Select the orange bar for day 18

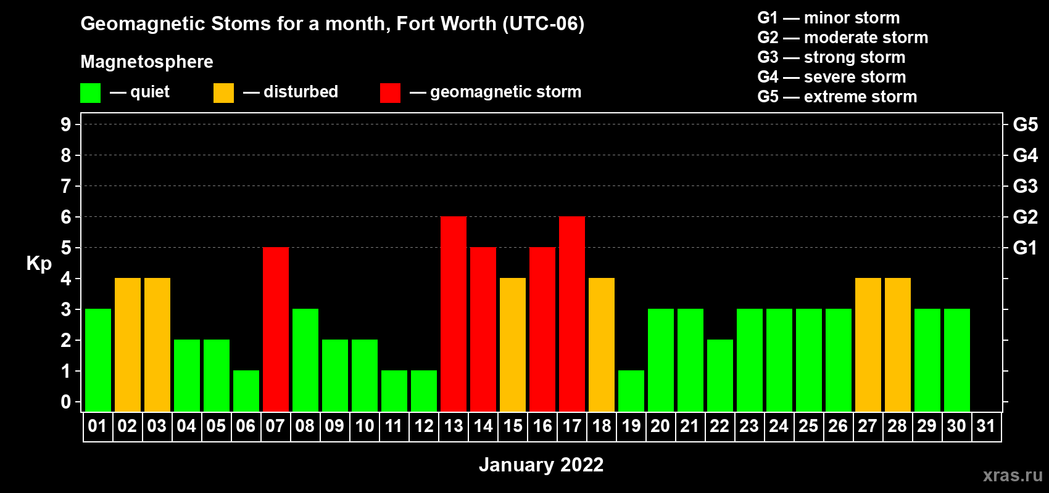click(602, 344)
